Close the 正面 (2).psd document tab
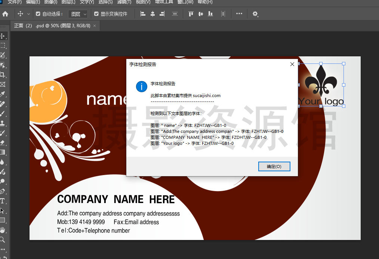Screen dimensions: 379x259 coord(95,26)
